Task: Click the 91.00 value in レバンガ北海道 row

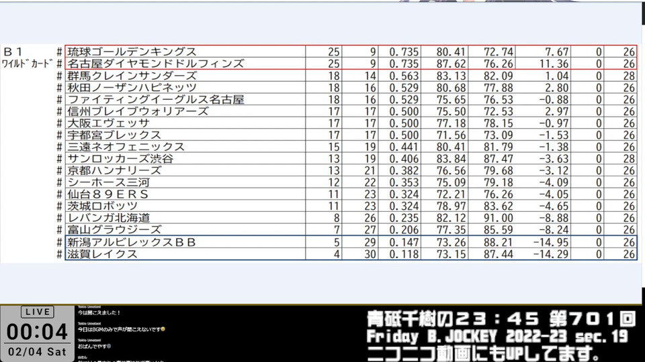Action: coord(499,219)
